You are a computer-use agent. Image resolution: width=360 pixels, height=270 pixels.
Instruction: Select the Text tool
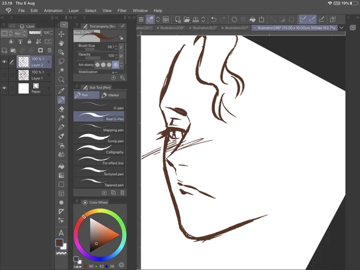click(x=61, y=233)
